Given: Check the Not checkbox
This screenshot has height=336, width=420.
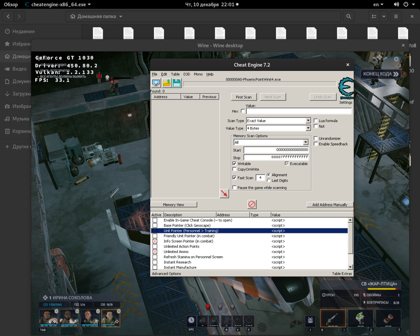Looking at the screenshot, I should [316, 126].
